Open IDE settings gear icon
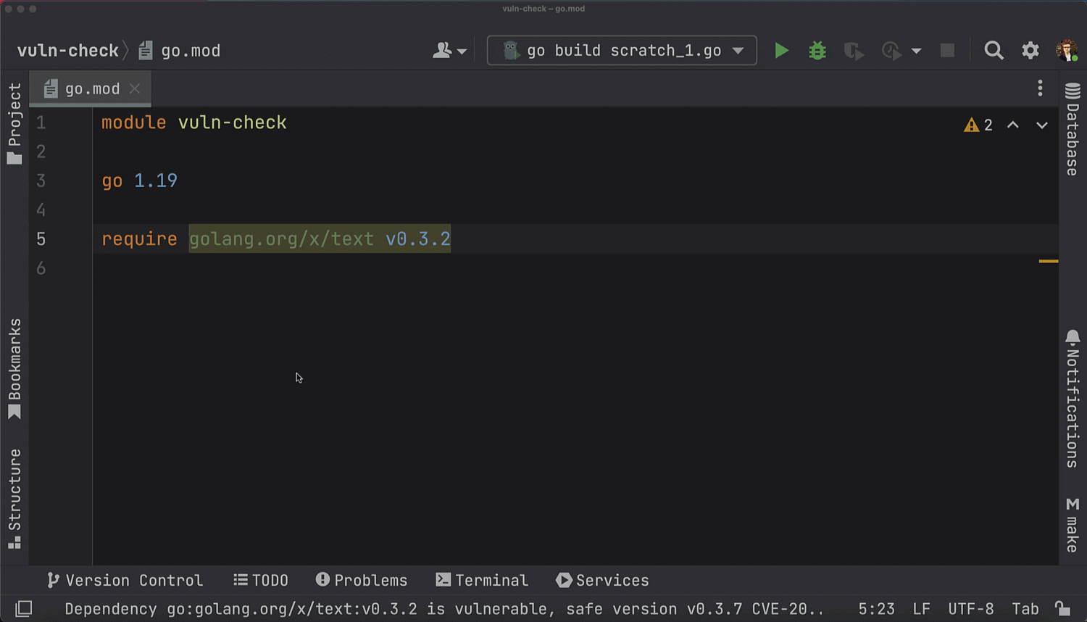The image size is (1087, 622). click(x=1030, y=51)
